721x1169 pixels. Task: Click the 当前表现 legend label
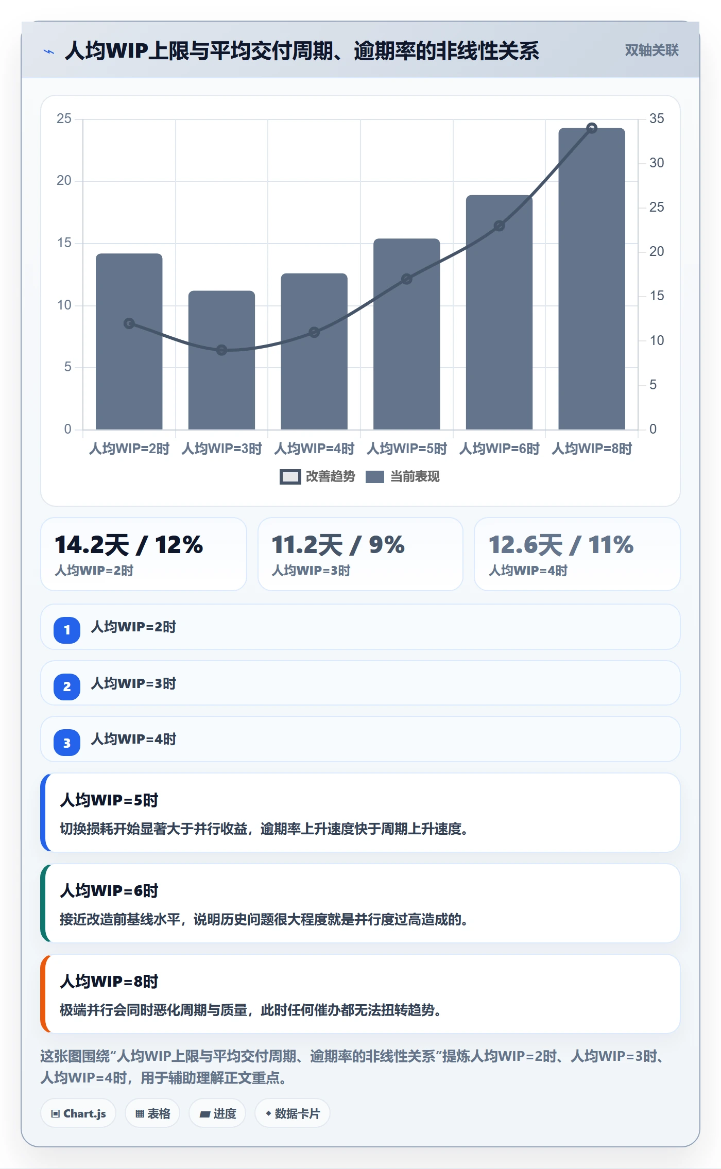(415, 477)
